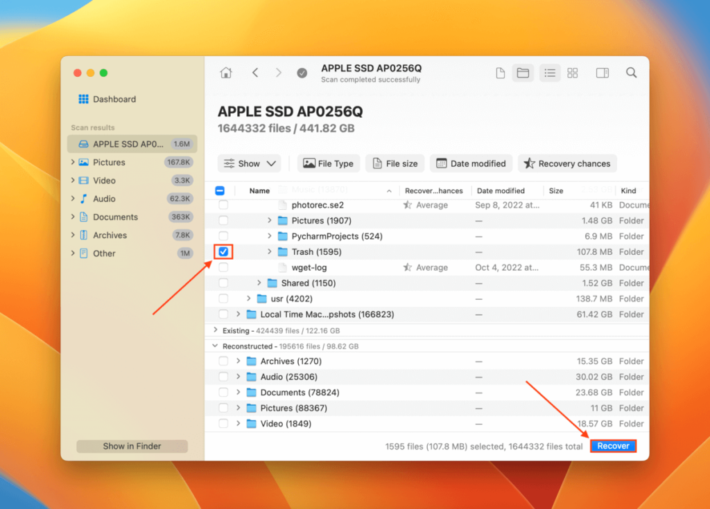The height and width of the screenshot is (509, 710).
Task: Sort files by the Name column header
Action: click(x=259, y=190)
